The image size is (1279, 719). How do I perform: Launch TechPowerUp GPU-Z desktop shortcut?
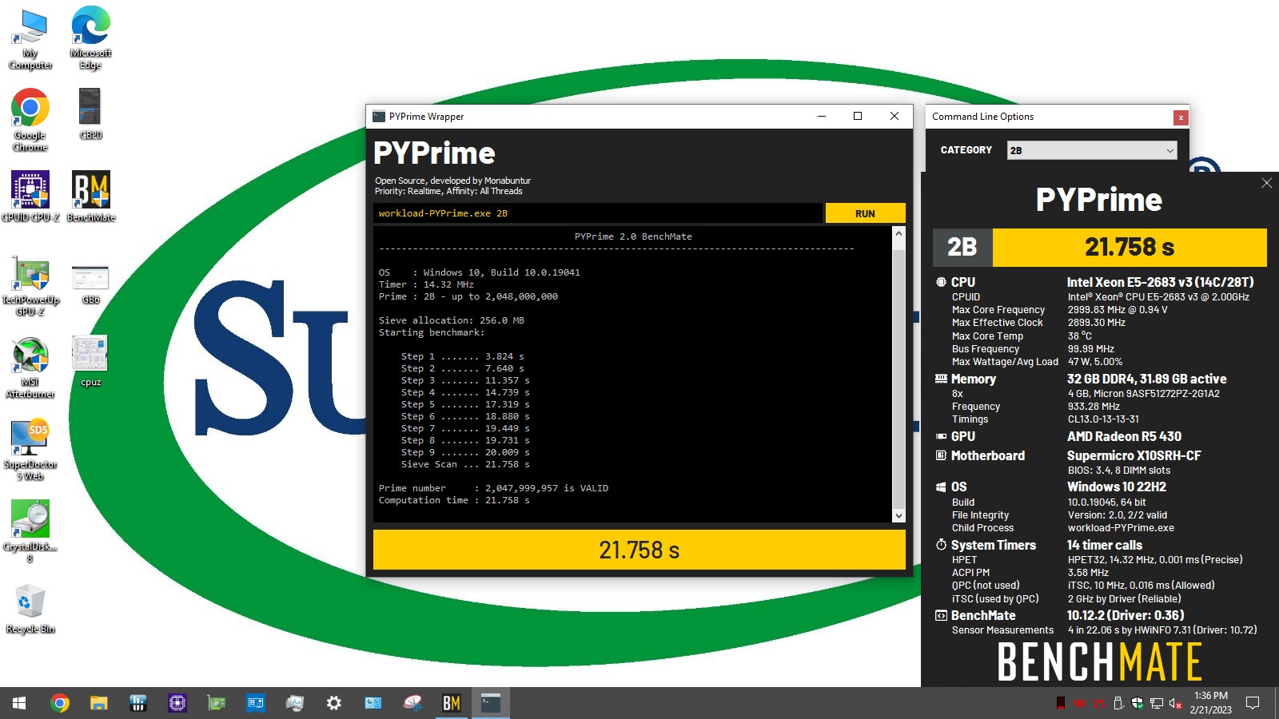tap(30, 288)
